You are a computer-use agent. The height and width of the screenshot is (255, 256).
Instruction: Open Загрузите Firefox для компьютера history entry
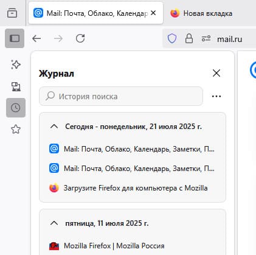[x=132, y=188]
